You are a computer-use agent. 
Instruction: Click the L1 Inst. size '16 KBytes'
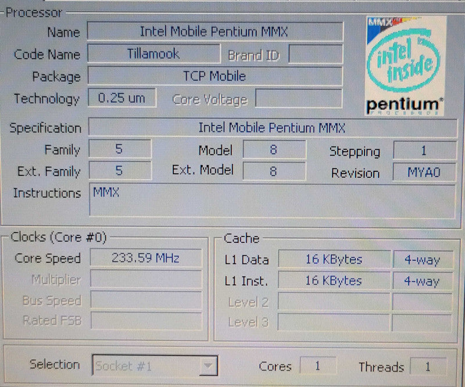(x=334, y=281)
